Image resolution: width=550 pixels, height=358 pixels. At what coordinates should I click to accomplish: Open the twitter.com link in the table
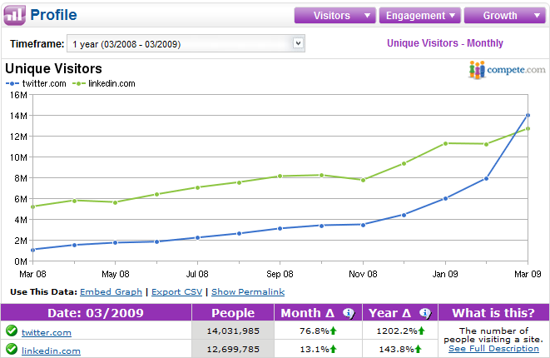(47, 333)
